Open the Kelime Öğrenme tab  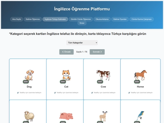(x=33, y=19)
